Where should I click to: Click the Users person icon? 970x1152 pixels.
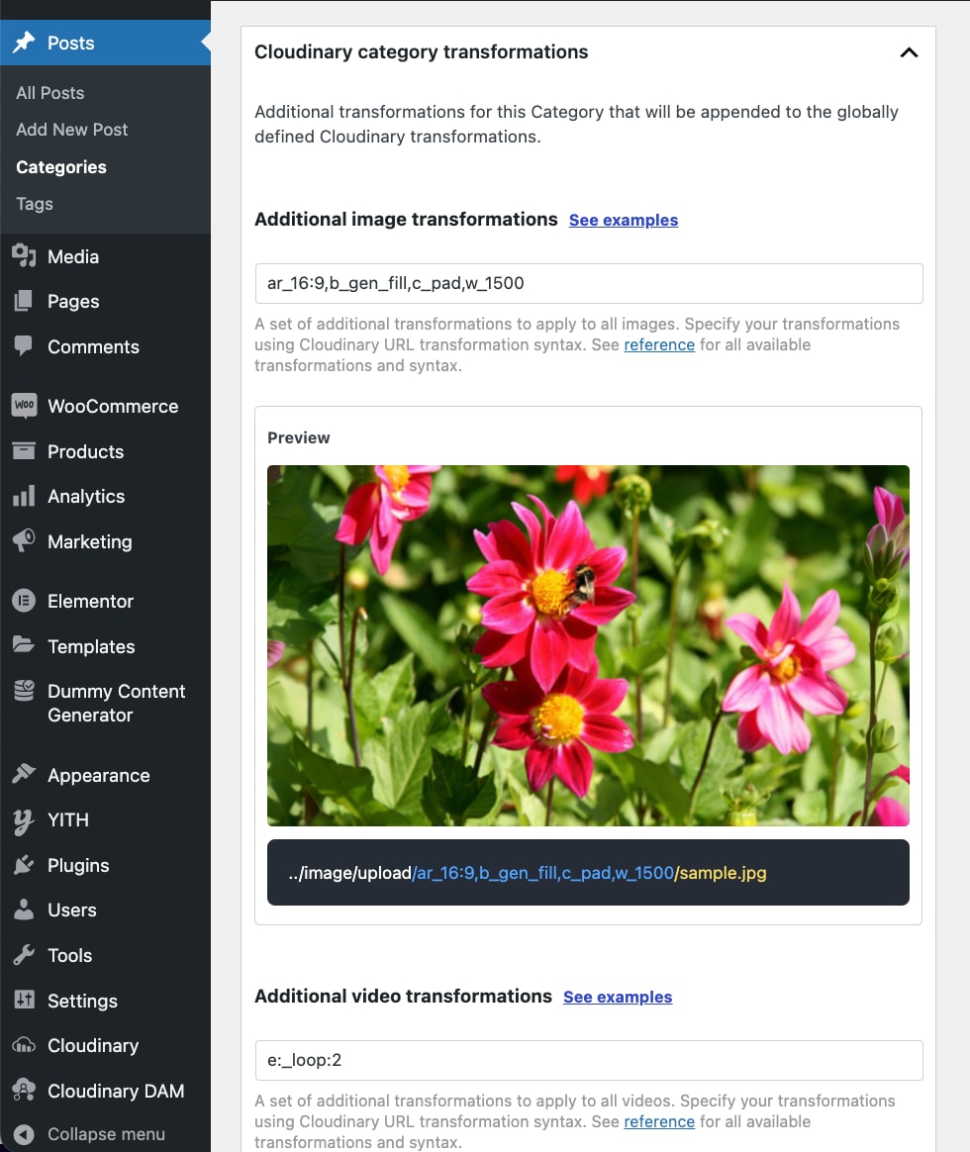tap(24, 910)
